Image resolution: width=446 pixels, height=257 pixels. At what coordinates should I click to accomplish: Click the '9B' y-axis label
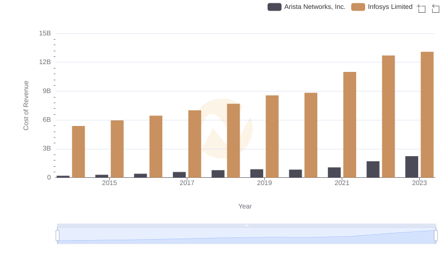click(x=47, y=91)
